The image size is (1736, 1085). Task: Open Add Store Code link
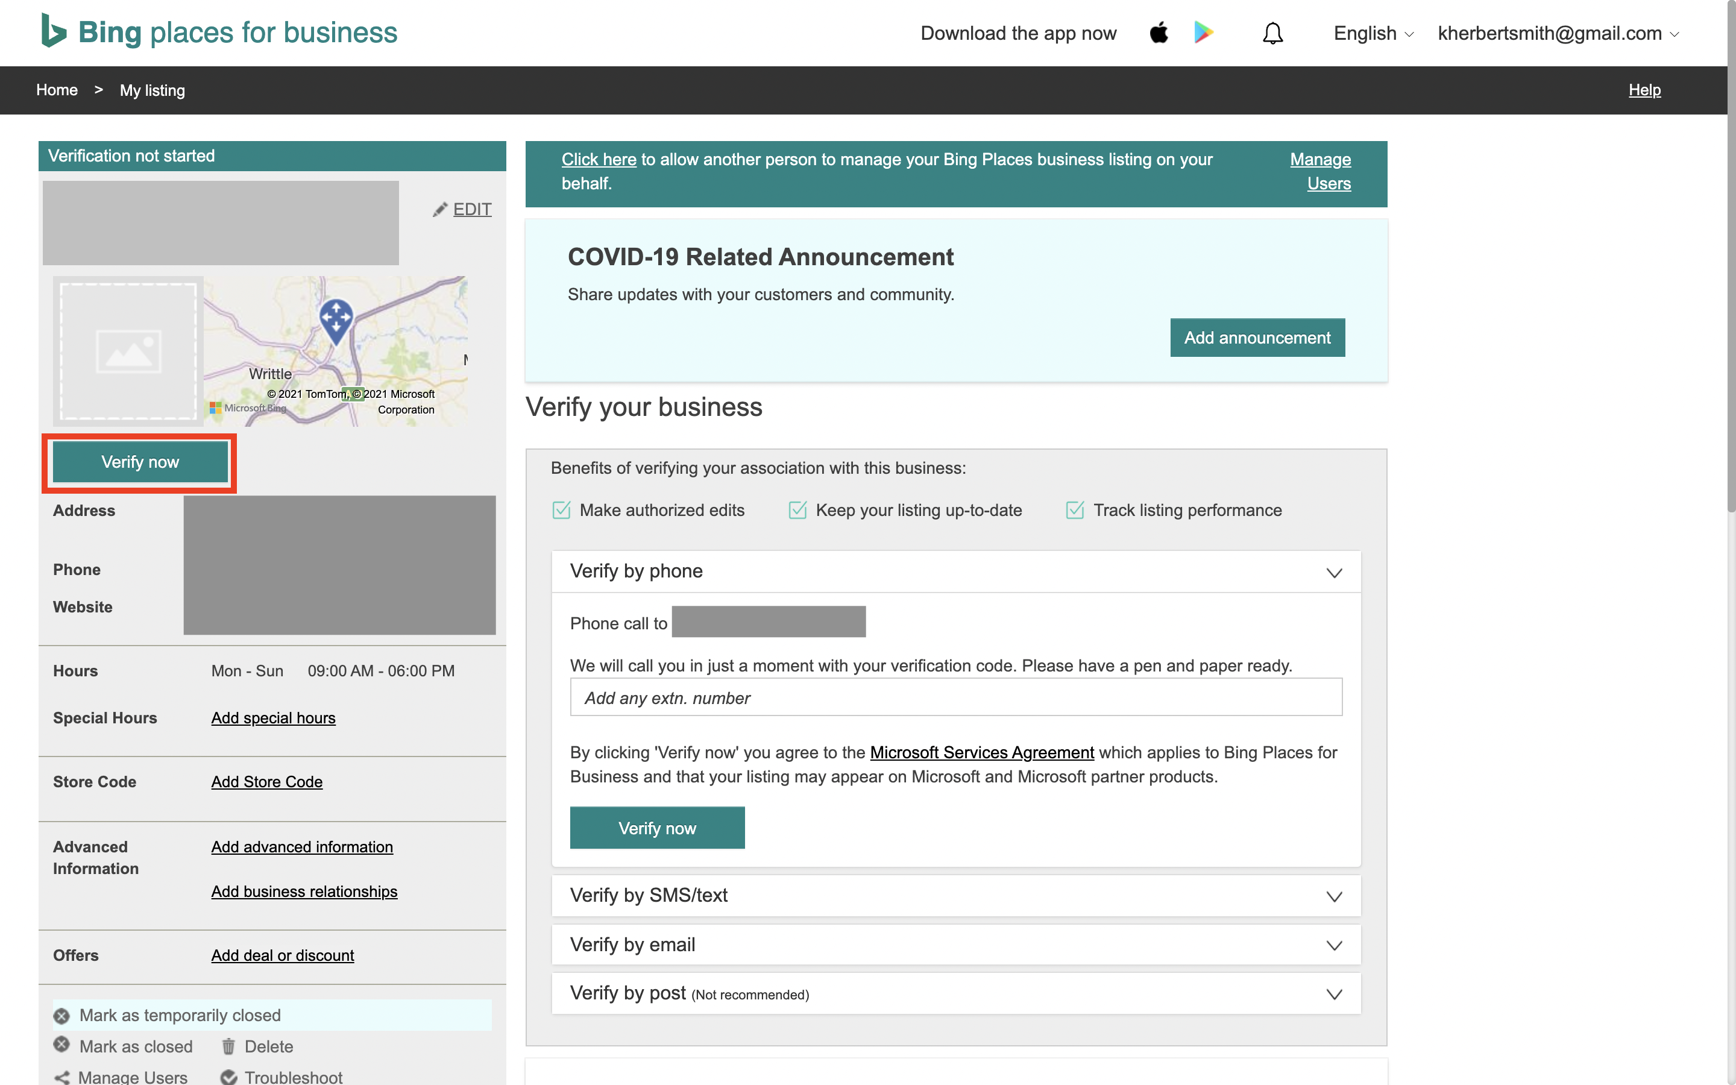click(x=267, y=781)
